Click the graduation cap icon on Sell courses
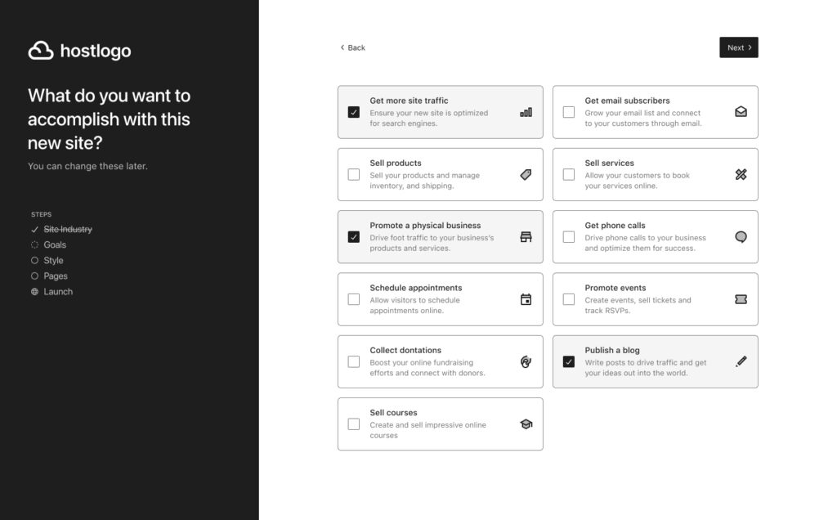This screenshot has width=837, height=520. pos(526,424)
